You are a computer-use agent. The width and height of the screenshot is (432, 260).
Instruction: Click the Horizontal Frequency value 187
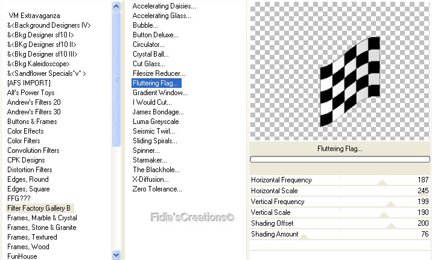pos(423,180)
